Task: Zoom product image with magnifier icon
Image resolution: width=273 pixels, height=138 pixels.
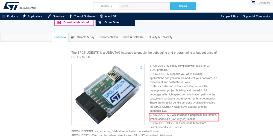Action: click(x=141, y=68)
